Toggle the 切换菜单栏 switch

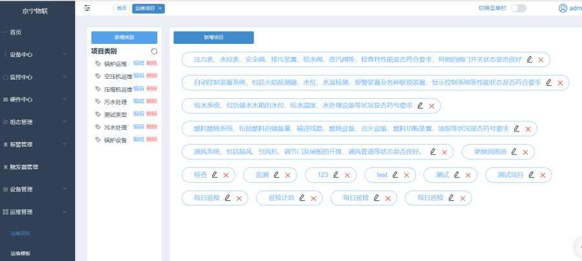[x=518, y=8]
